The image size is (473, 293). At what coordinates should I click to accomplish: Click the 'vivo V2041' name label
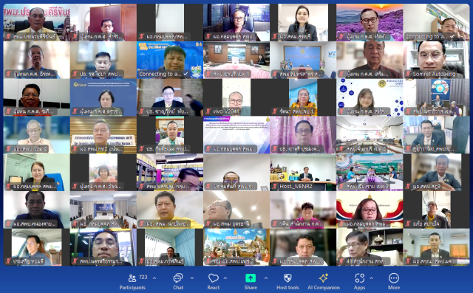tap(226, 111)
